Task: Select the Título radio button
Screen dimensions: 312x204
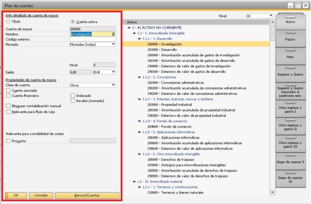Action: coord(8,21)
